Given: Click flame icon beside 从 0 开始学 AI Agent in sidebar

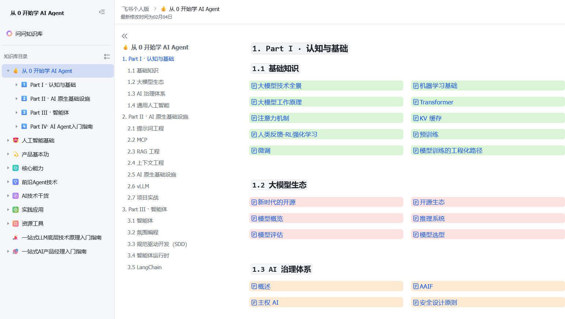Looking at the screenshot, I should coord(15,71).
